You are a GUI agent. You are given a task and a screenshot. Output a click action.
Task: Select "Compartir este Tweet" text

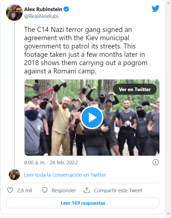(118, 190)
